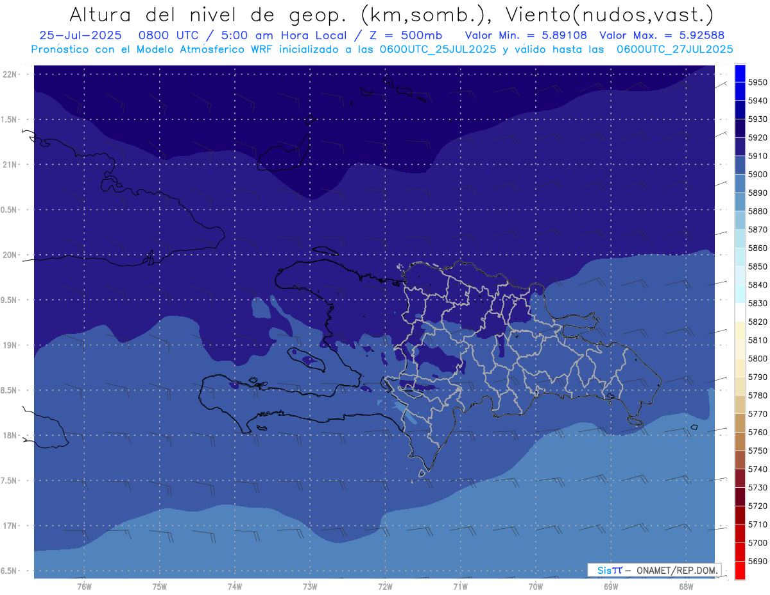This screenshot has height=595, width=770.
Task: Click the legend swatch between 5890 and 5900
Action: (739, 184)
